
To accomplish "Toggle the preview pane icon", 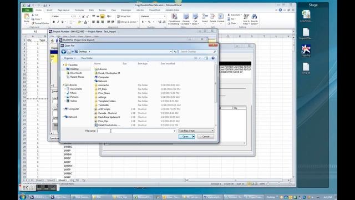I will [x=206, y=58].
